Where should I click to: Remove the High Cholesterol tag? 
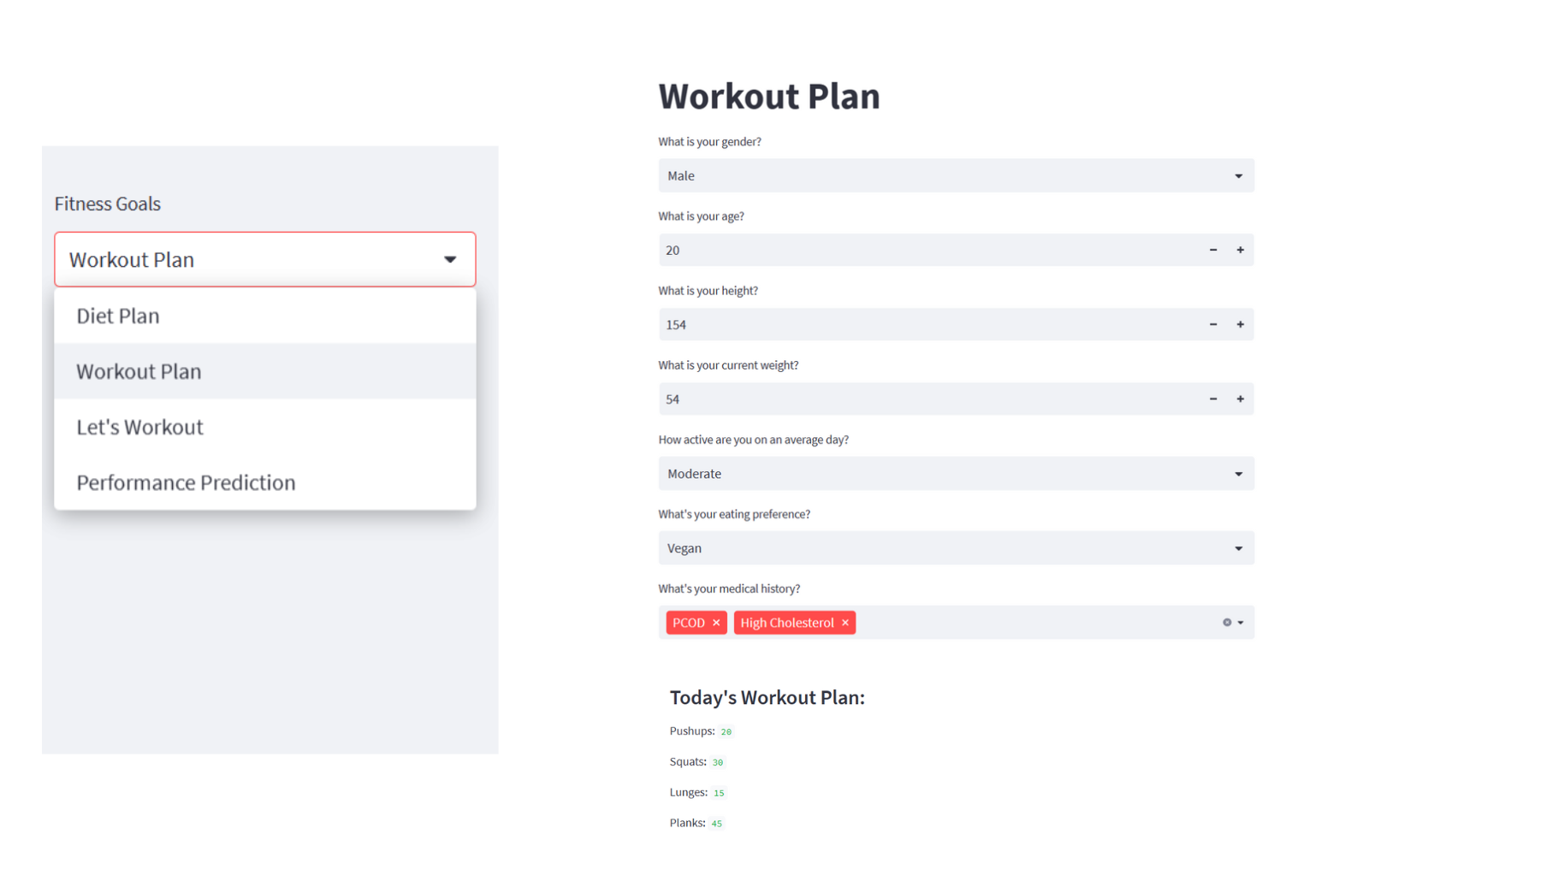coord(845,623)
